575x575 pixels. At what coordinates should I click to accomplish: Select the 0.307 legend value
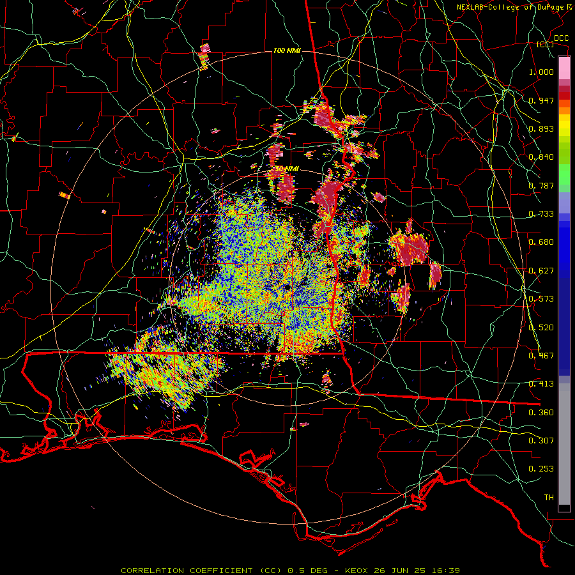point(541,440)
